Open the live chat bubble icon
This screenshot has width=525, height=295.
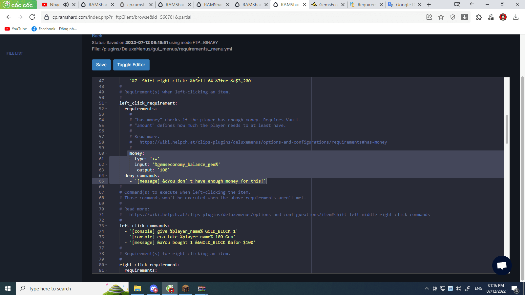[x=502, y=265]
